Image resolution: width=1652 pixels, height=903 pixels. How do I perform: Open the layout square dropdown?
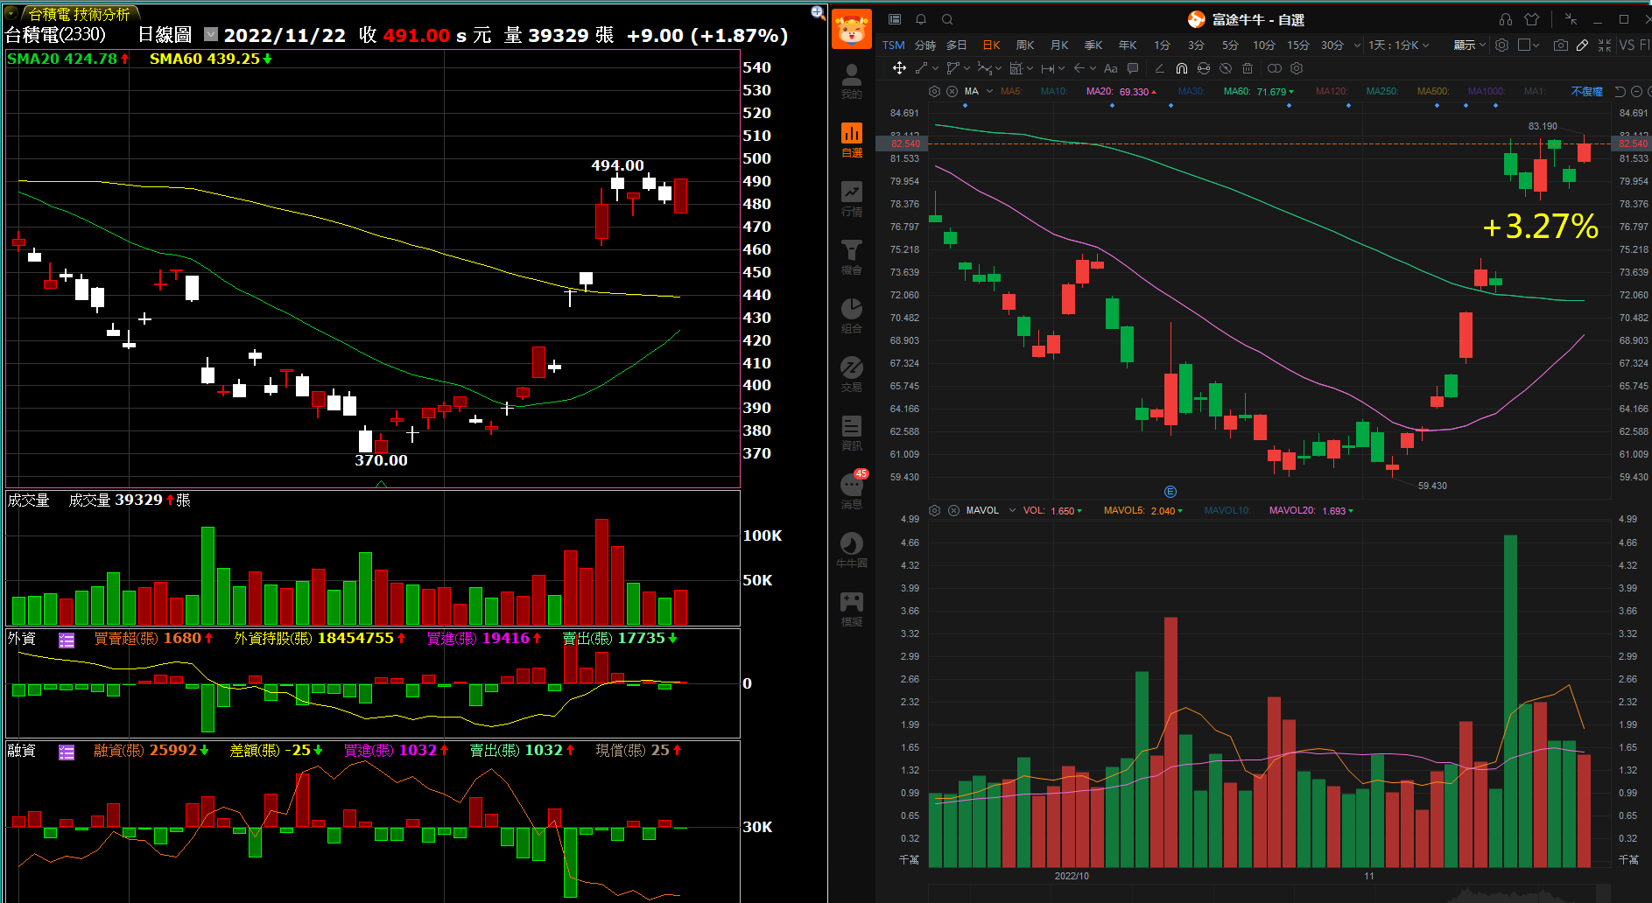pos(1529,45)
